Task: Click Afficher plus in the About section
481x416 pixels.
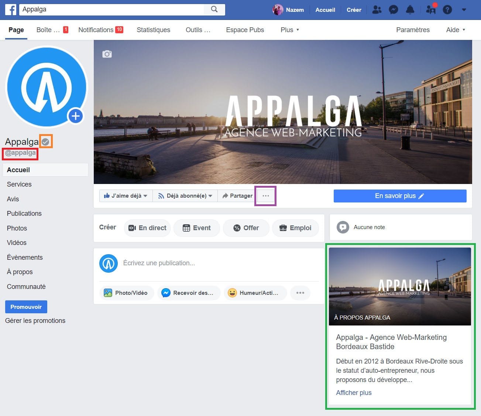Action: pos(353,392)
